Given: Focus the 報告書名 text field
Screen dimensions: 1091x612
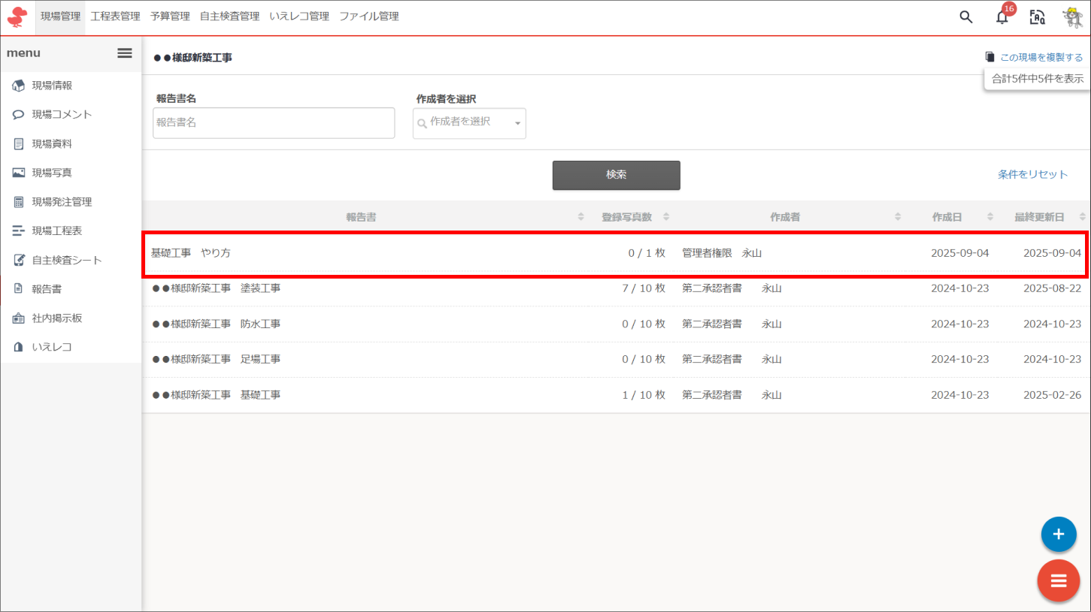Looking at the screenshot, I should pos(274,122).
